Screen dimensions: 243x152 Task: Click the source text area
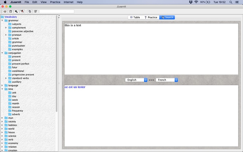[151, 49]
